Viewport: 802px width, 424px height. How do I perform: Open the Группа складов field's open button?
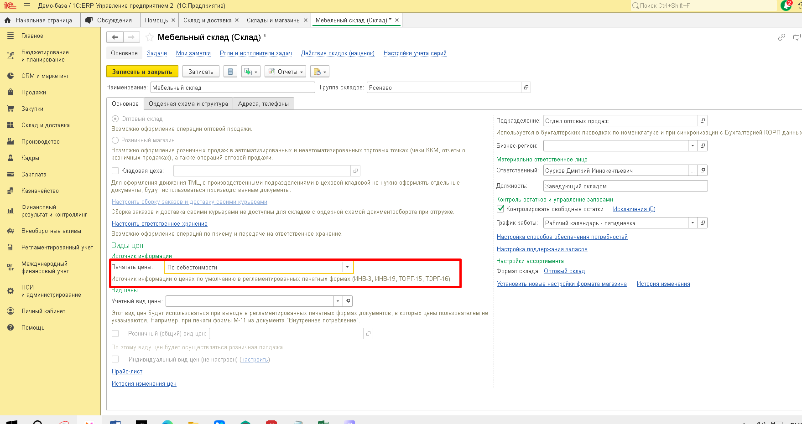coord(526,88)
